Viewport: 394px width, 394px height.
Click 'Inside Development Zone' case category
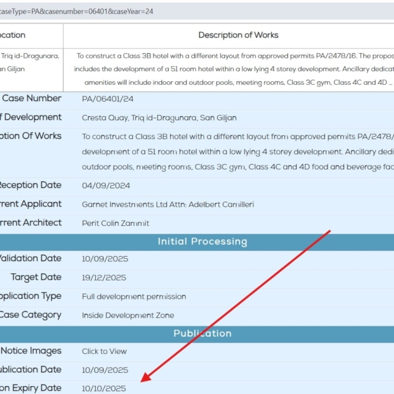(128, 315)
